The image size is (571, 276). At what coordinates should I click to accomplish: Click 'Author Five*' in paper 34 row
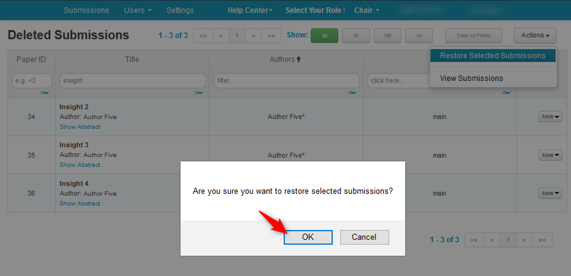pos(286,117)
